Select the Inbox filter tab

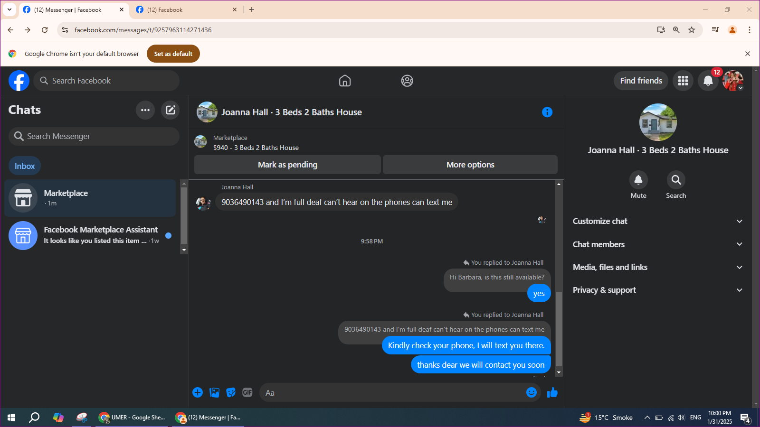pos(25,166)
